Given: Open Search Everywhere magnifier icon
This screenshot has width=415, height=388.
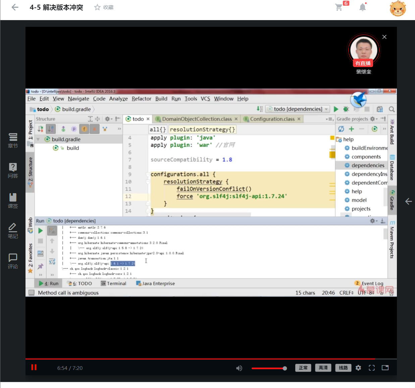Looking at the screenshot, I should (392, 109).
